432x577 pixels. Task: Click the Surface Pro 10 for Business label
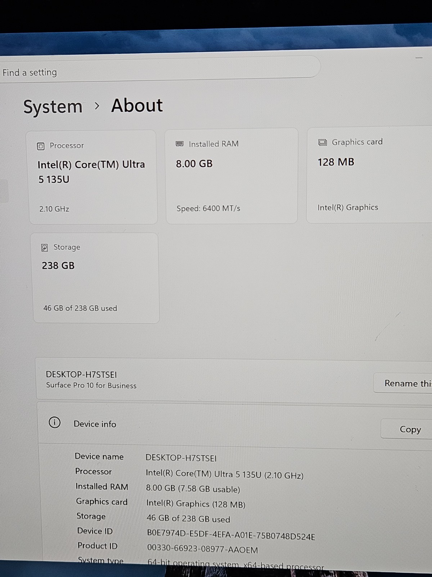pos(91,385)
